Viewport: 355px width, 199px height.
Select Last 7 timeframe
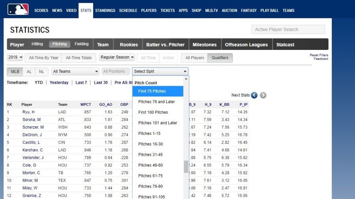pyautogui.click(x=81, y=83)
